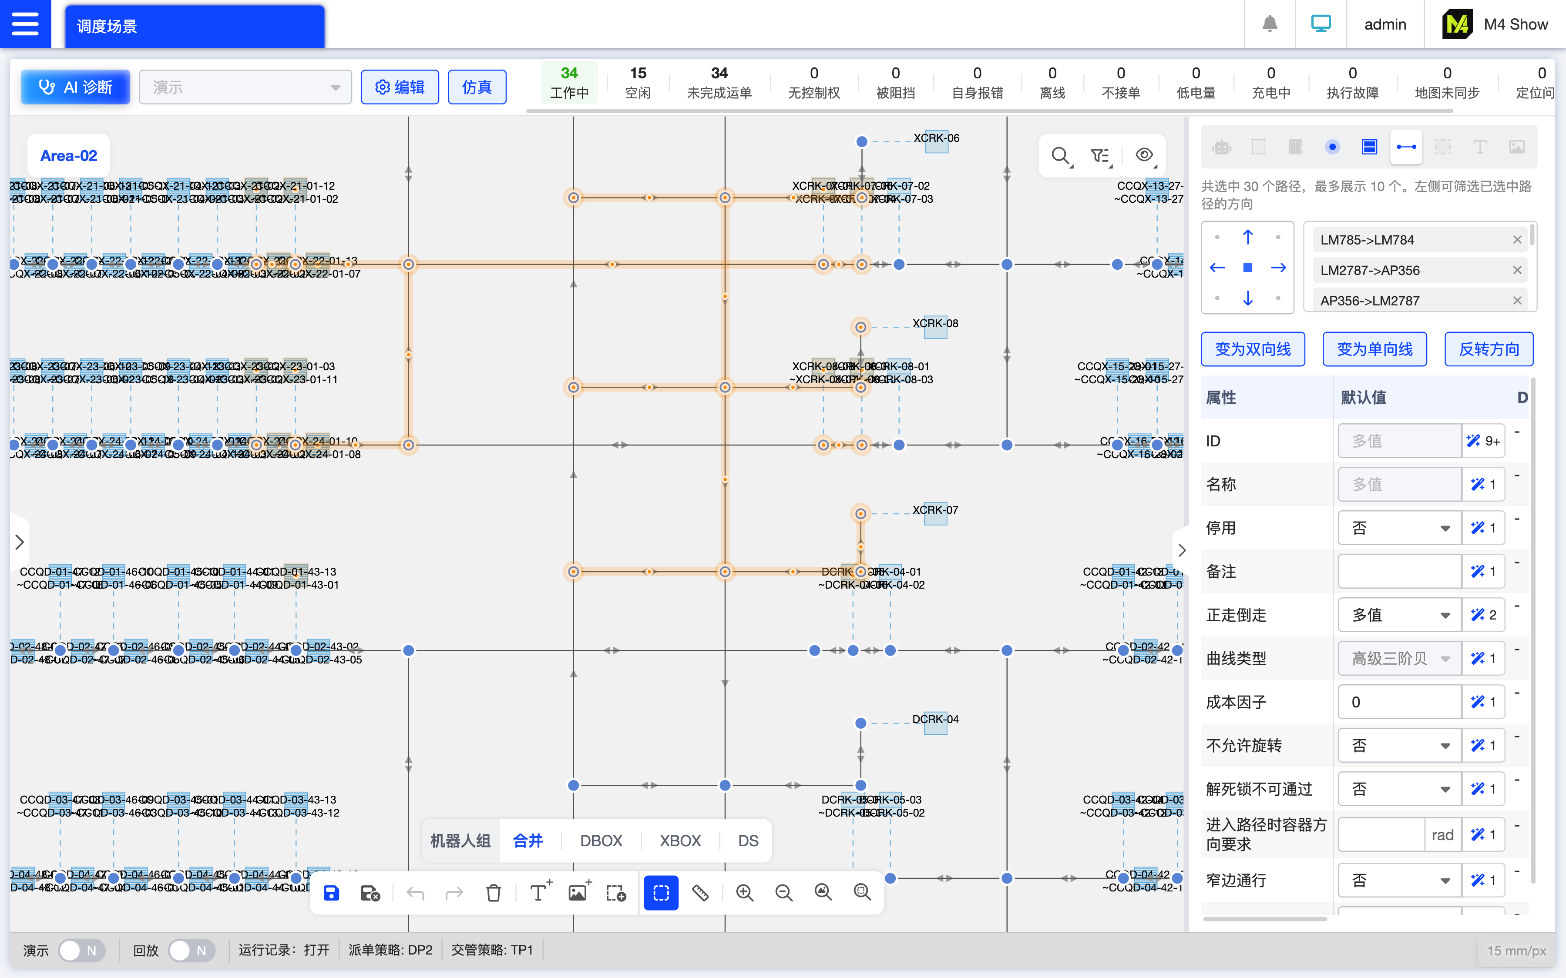This screenshot has width=1566, height=978.
Task: Click the 反转方向 button
Action: [1489, 349]
